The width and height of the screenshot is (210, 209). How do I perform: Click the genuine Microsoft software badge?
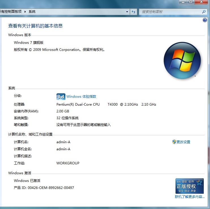(190, 186)
